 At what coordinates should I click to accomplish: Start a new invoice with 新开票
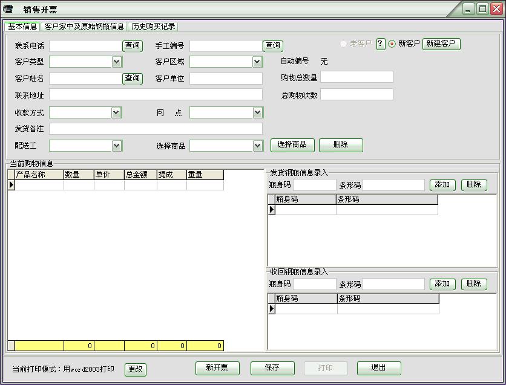click(x=217, y=368)
